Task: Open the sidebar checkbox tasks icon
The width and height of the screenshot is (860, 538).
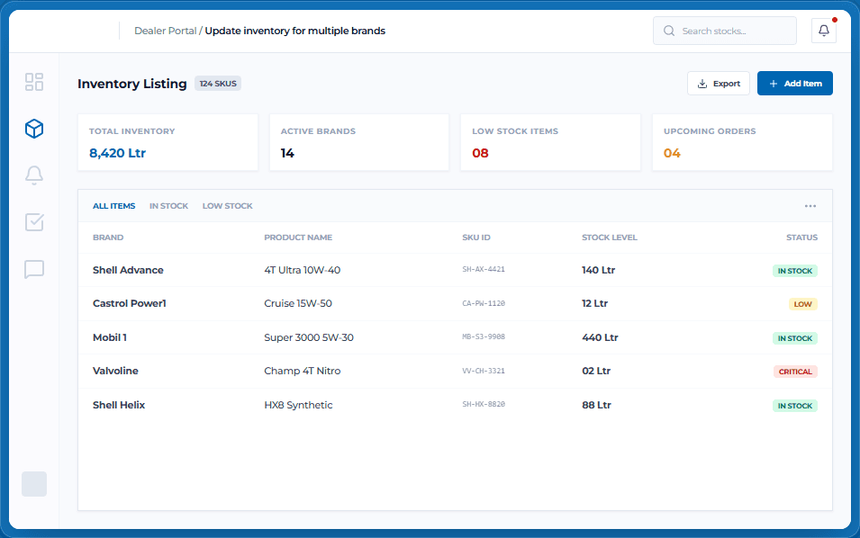Action: coord(34,222)
